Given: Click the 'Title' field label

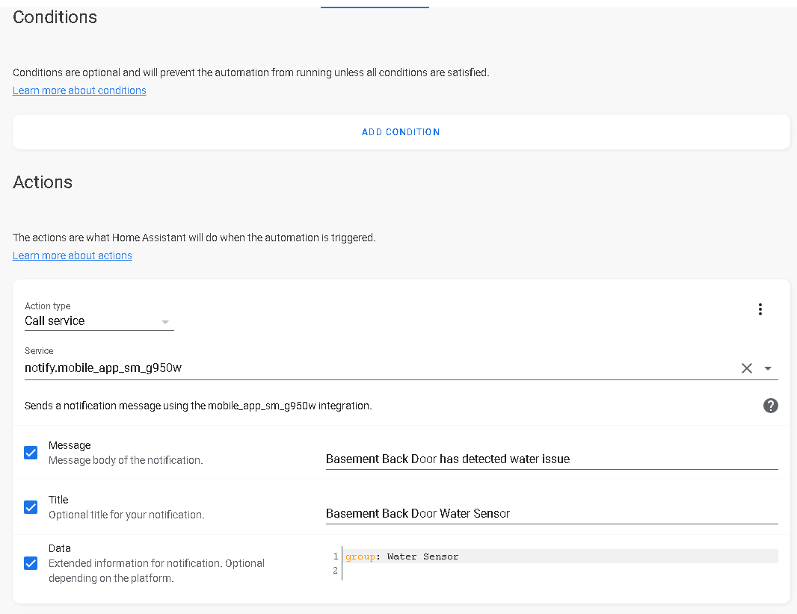Looking at the screenshot, I should [x=58, y=500].
